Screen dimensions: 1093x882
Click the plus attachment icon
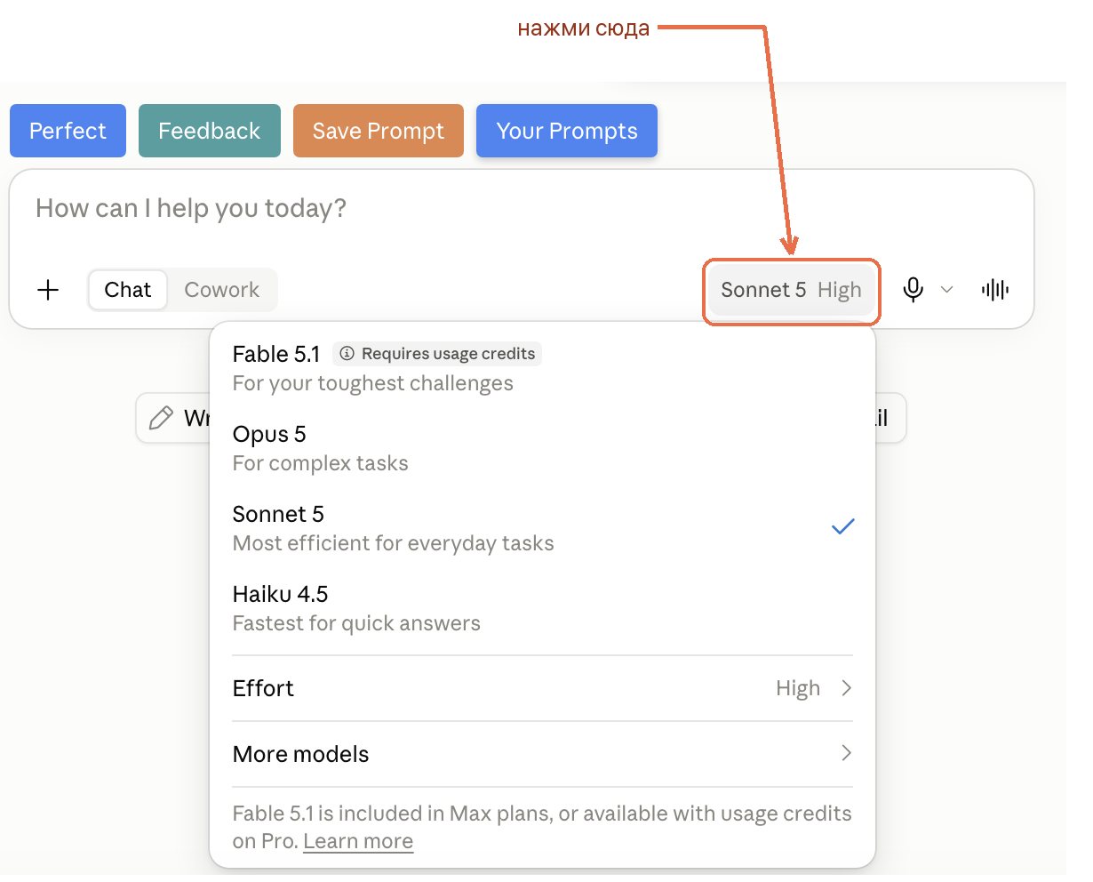(48, 290)
